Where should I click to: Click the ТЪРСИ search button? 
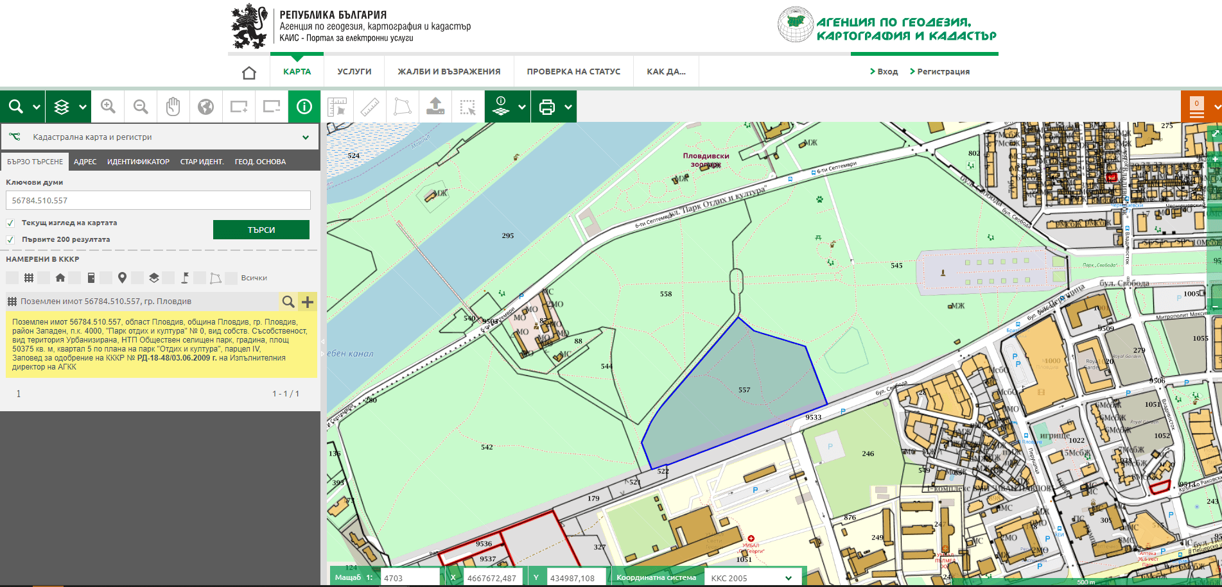coord(261,230)
